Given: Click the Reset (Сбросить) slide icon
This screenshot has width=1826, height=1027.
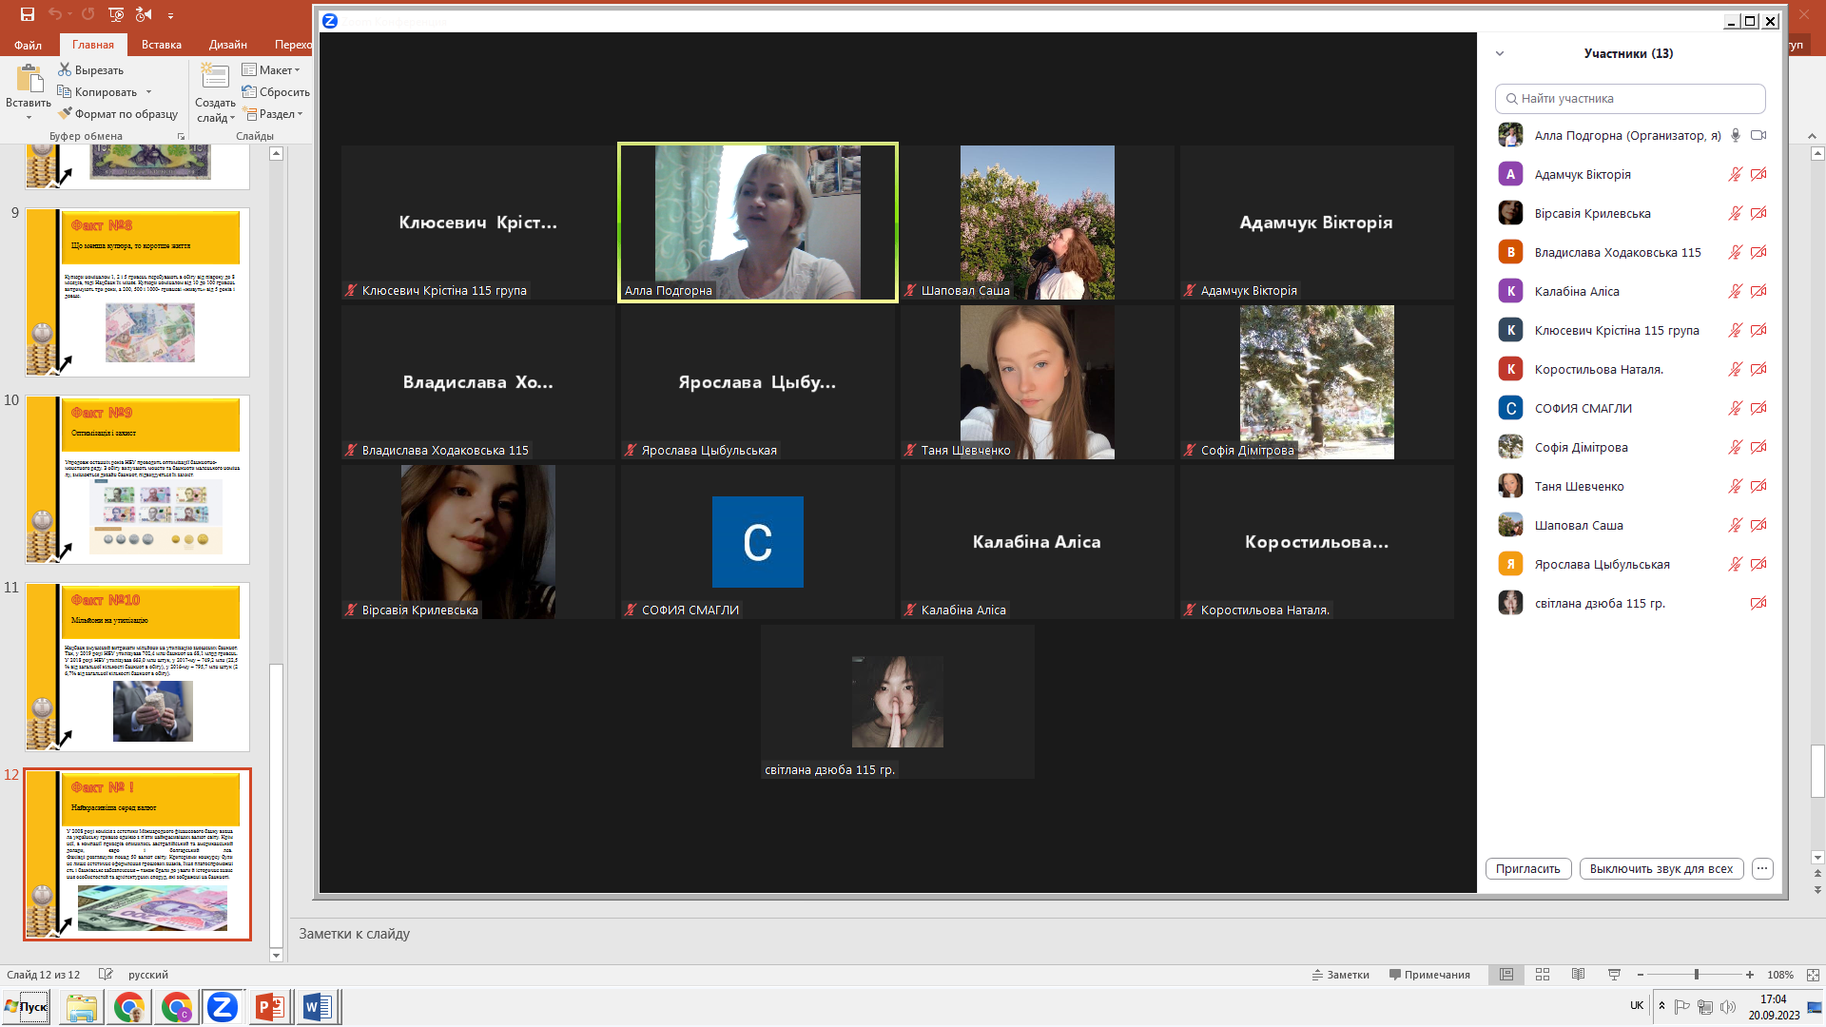Looking at the screenshot, I should pyautogui.click(x=249, y=91).
